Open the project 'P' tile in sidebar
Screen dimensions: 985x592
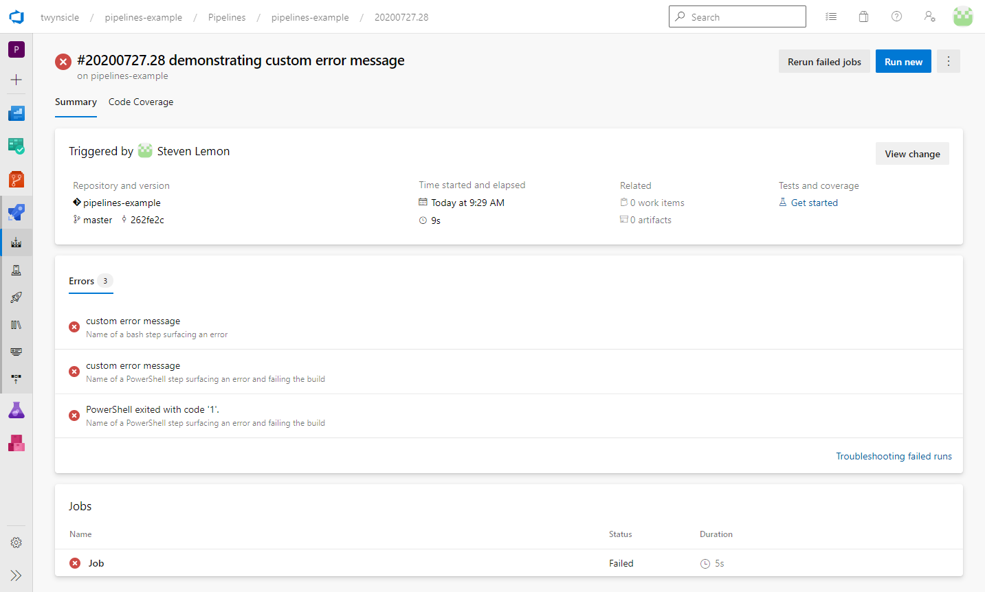click(16, 49)
